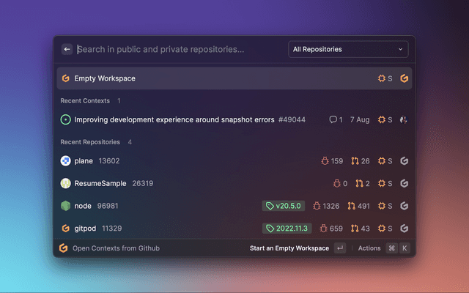Click the plane repository logo

tap(65, 161)
